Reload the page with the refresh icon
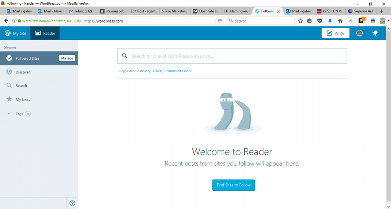Screen dimensions: 391x209 [220, 21]
